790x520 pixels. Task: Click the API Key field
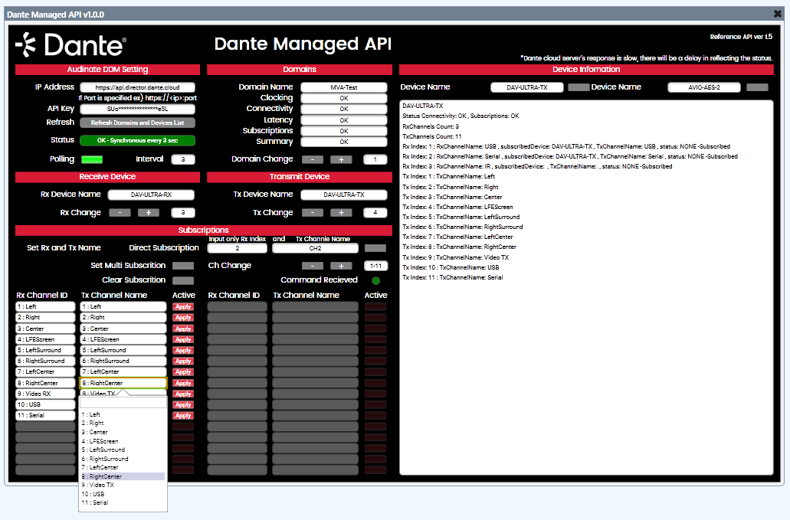click(138, 109)
